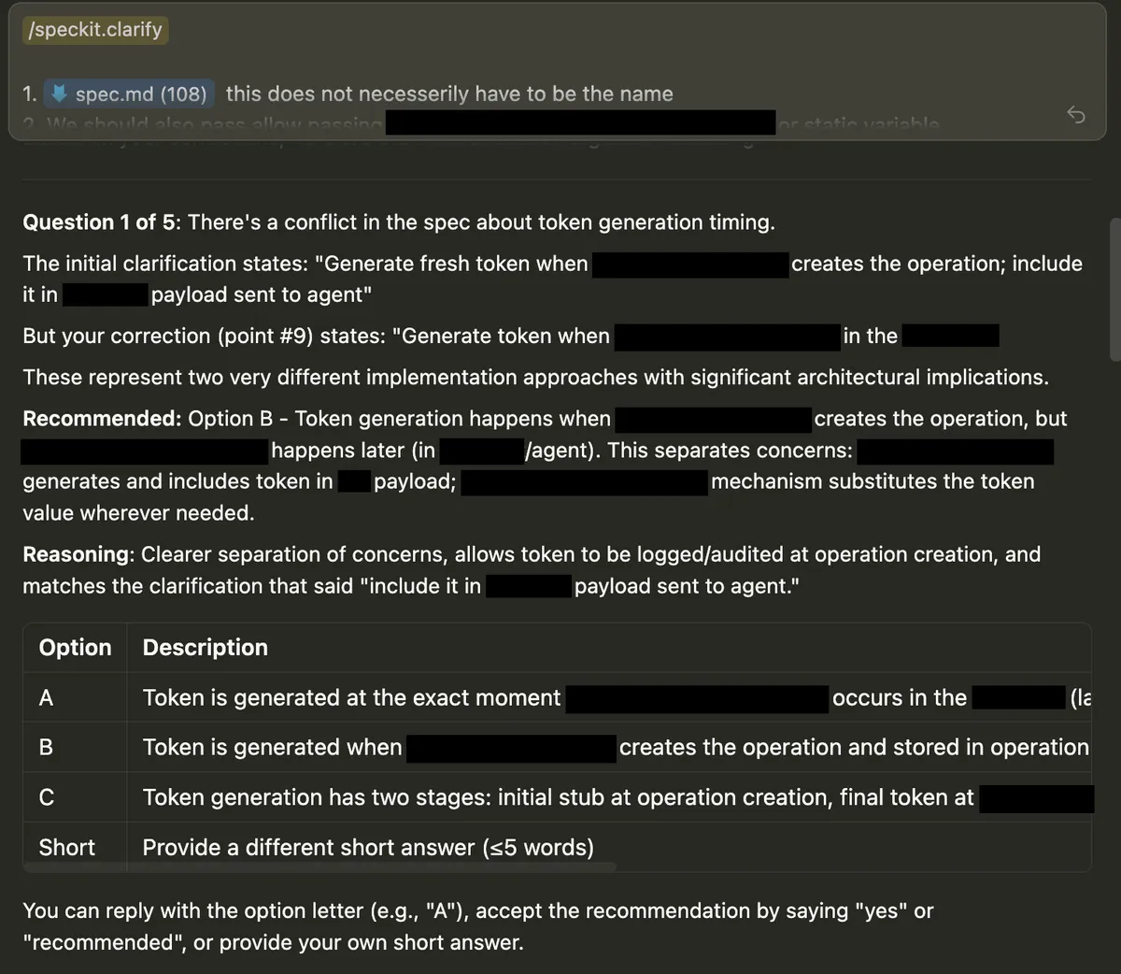Click the Description column header
Image resolution: width=1121 pixels, height=974 pixels.
click(205, 647)
